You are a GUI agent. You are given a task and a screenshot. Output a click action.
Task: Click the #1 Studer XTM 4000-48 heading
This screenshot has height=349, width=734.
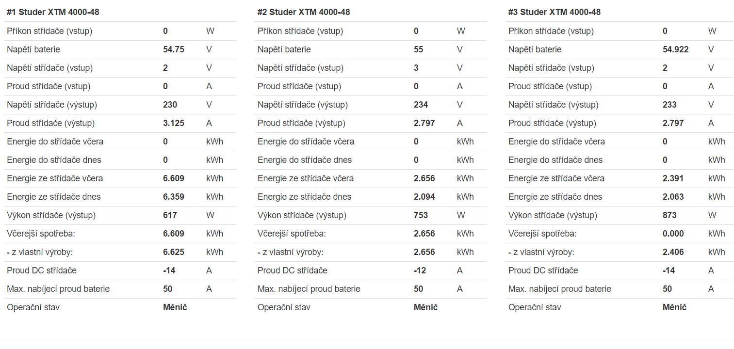(53, 12)
